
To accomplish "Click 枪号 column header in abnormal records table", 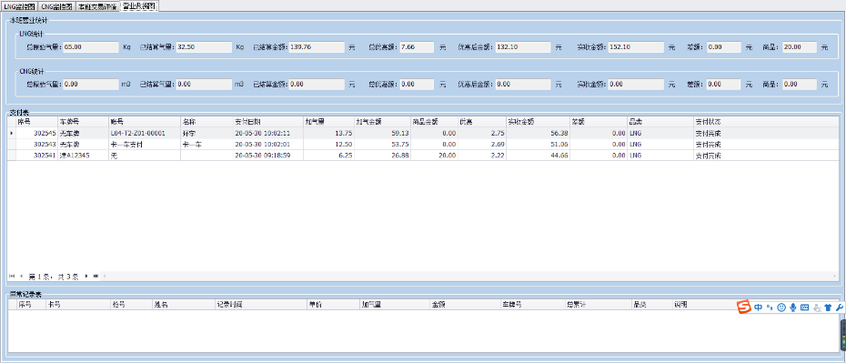I will coord(131,305).
